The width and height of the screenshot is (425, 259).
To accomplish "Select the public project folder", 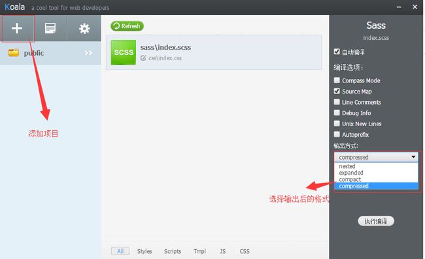I will [x=50, y=53].
